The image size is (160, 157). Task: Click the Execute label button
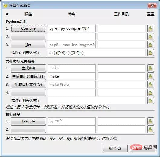point(28,121)
